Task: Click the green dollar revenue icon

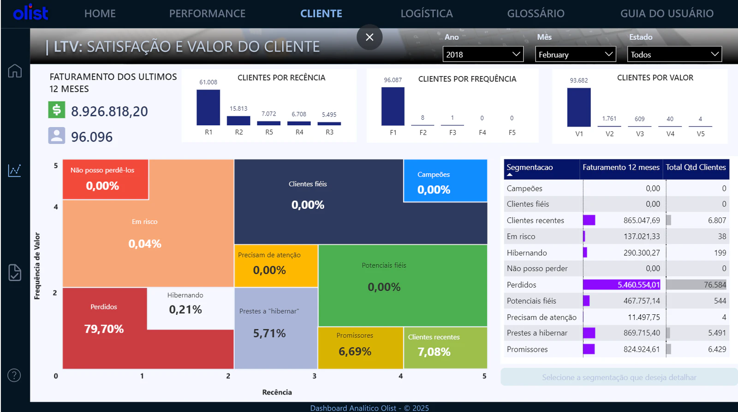Action: tap(56, 110)
